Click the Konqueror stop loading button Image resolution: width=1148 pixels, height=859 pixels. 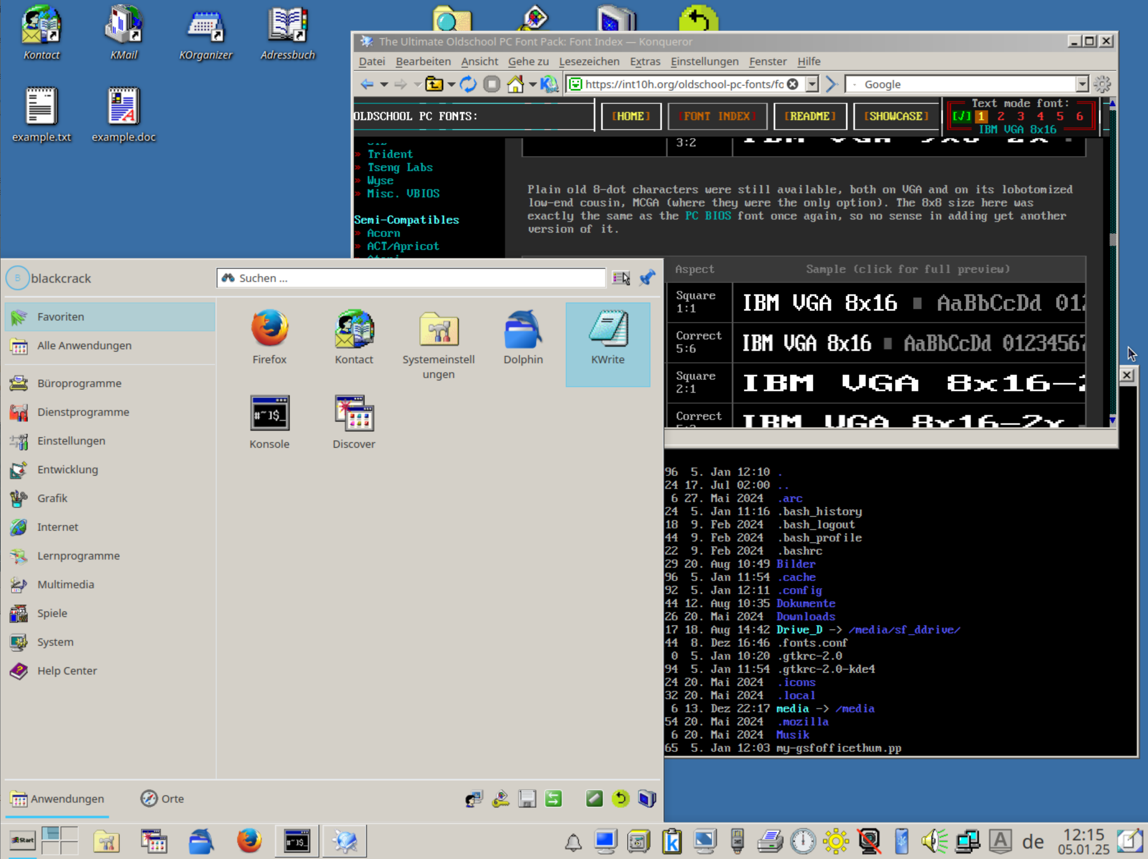click(492, 84)
